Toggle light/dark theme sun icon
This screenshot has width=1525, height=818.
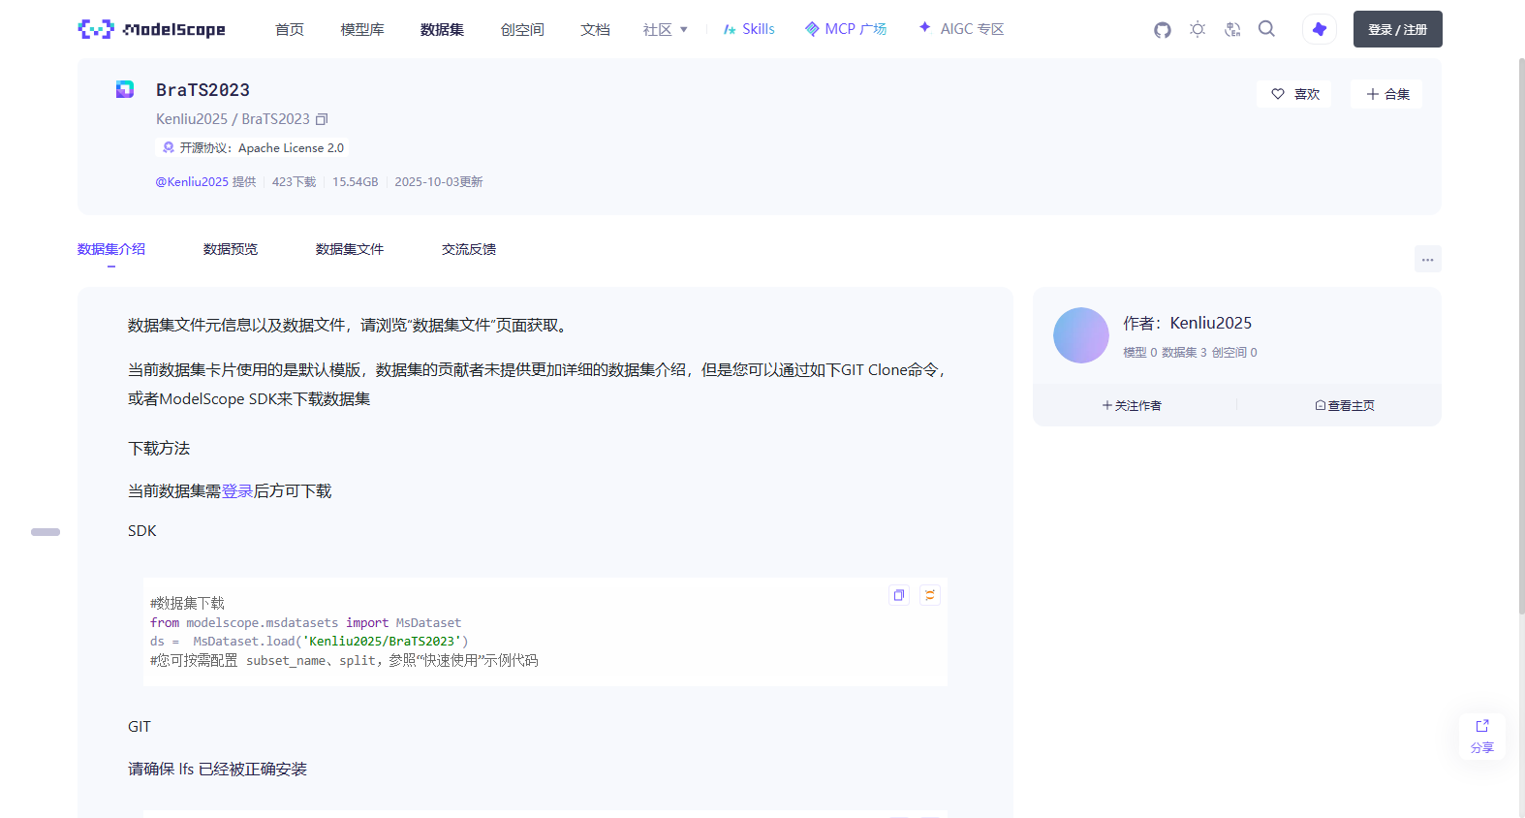point(1198,29)
